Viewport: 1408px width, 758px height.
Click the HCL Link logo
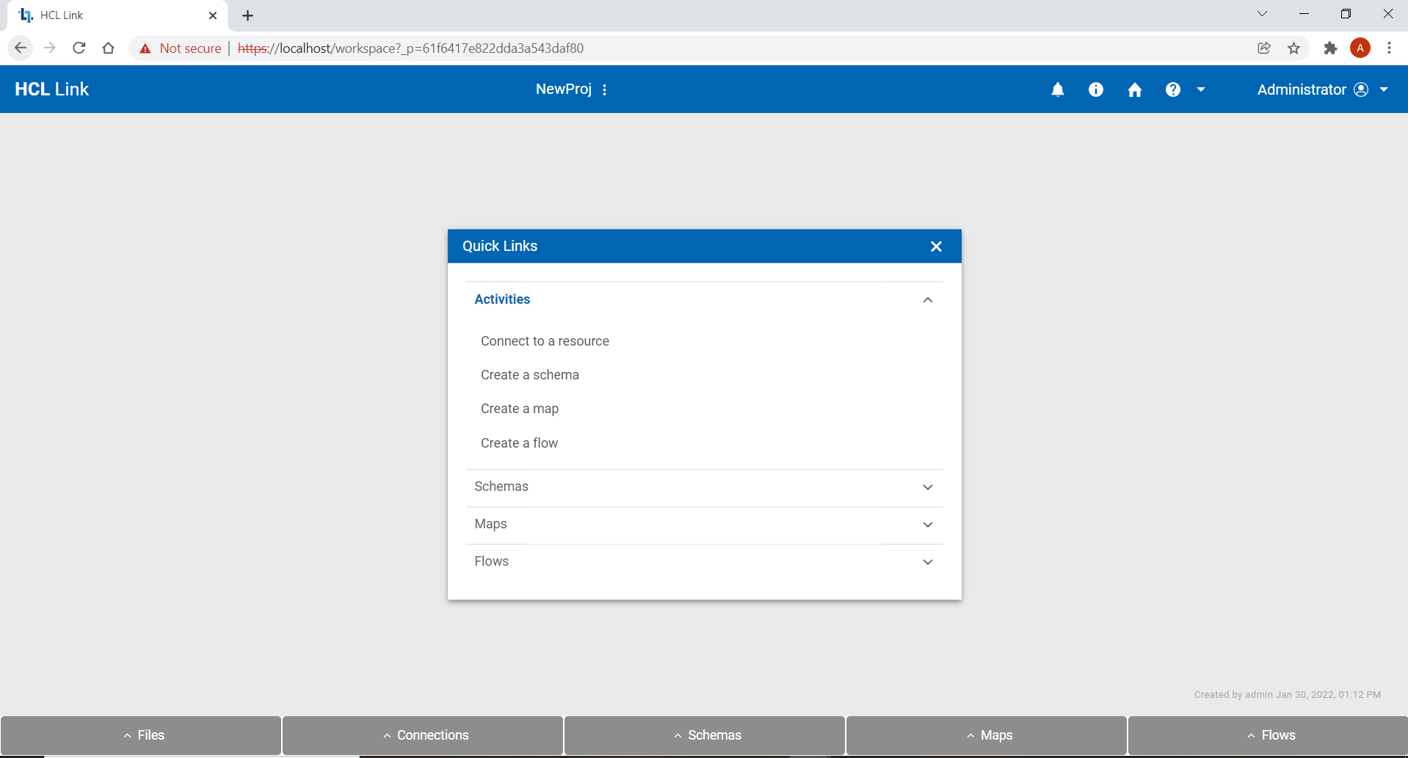(x=51, y=89)
